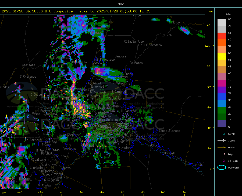Screen dimensions: 242x196
Task: Select the pink bip arrow symbol
Action: pos(222,154)
